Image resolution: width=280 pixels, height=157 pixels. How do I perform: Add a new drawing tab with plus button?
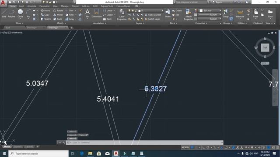point(71,27)
